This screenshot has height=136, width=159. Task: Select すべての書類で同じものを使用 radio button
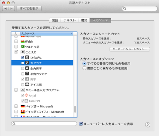click(x=84, y=63)
